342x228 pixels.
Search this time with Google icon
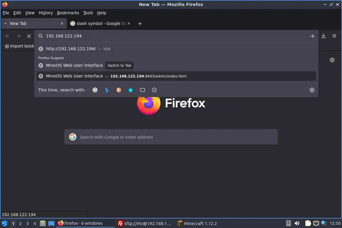coord(95,90)
